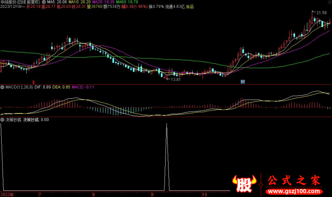The height and width of the screenshot is (197, 332).
Task: Click the MACD(12,26,9) parameter label
Action: (19, 87)
